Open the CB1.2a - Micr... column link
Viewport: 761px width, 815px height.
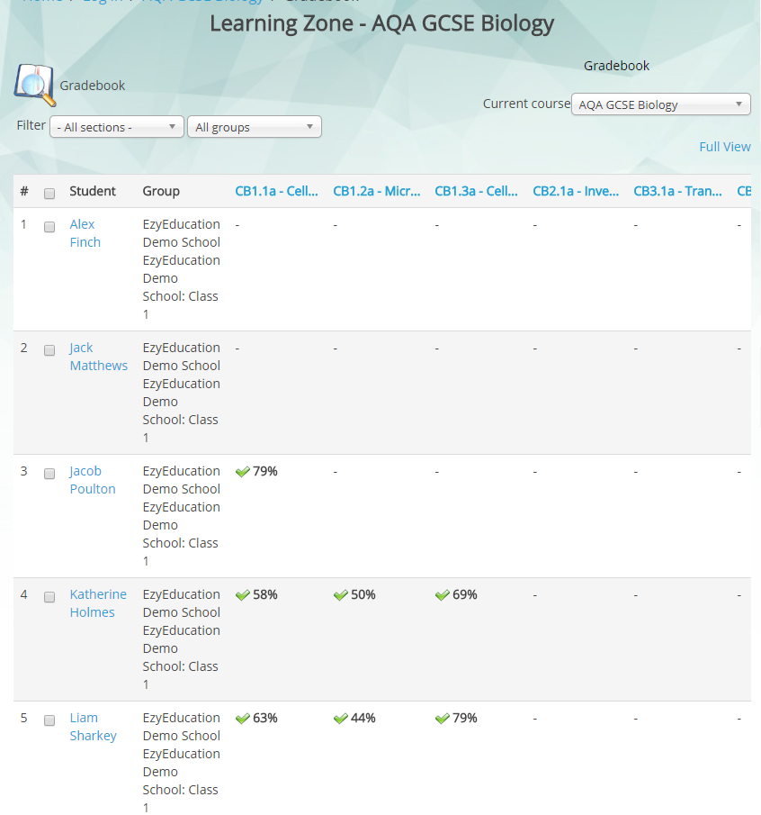point(377,191)
